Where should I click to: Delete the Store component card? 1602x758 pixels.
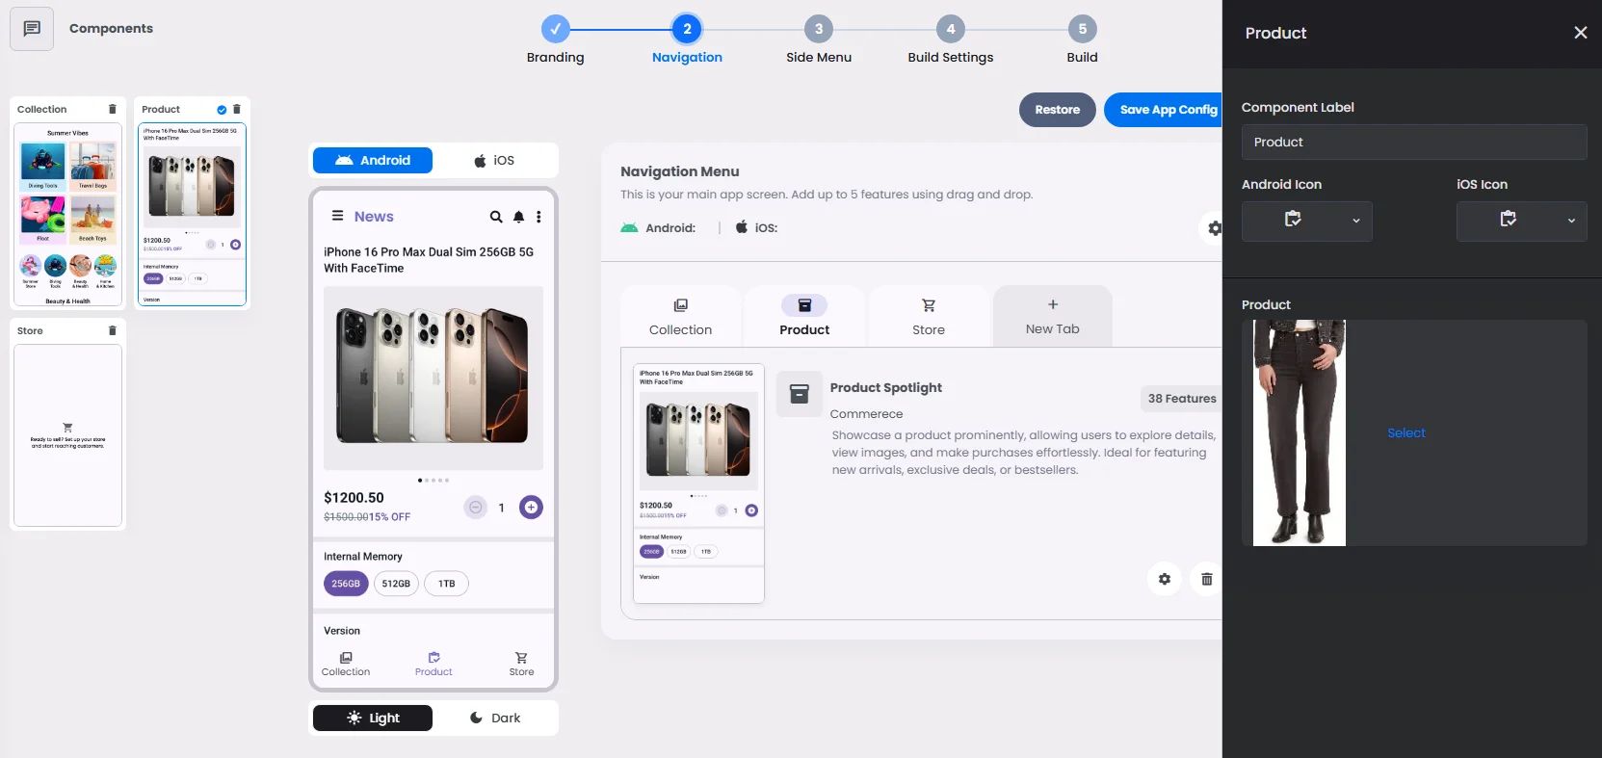tap(113, 330)
